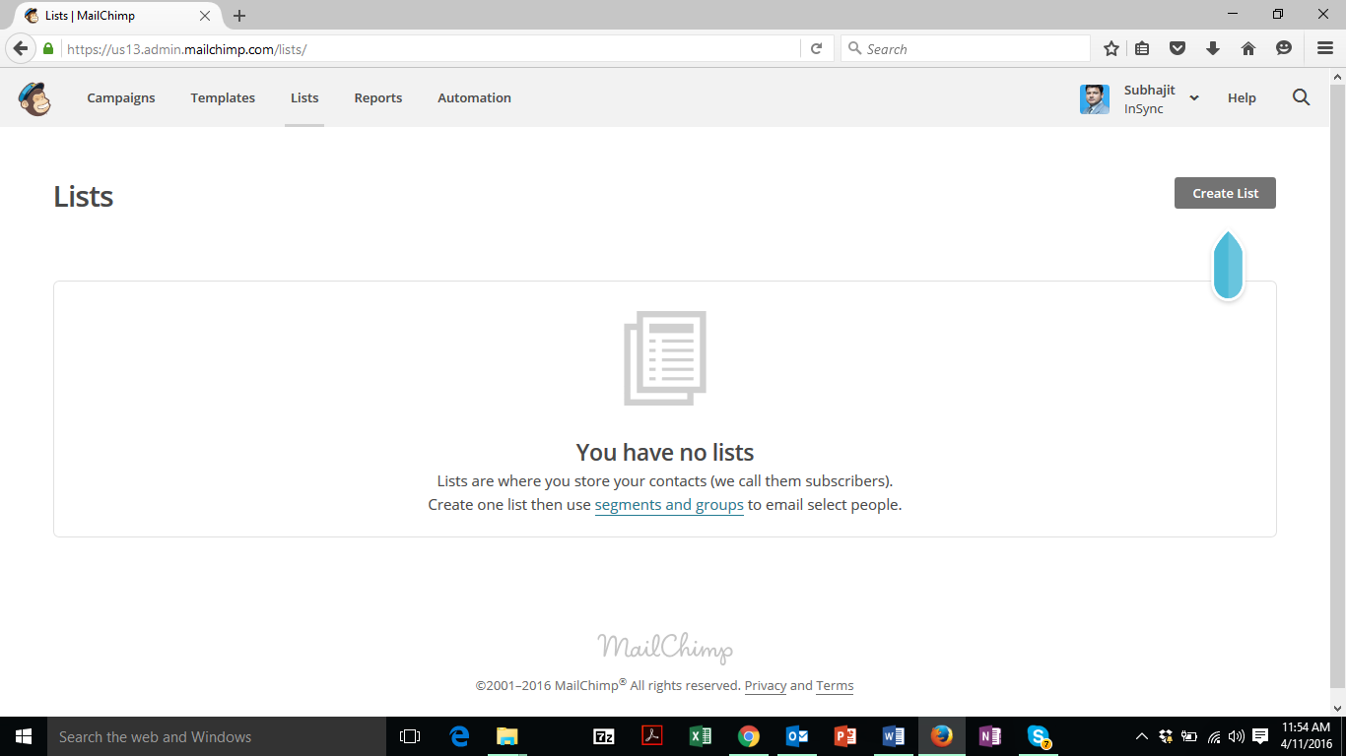Select the Lists | MailChimp browser tab

click(118, 16)
